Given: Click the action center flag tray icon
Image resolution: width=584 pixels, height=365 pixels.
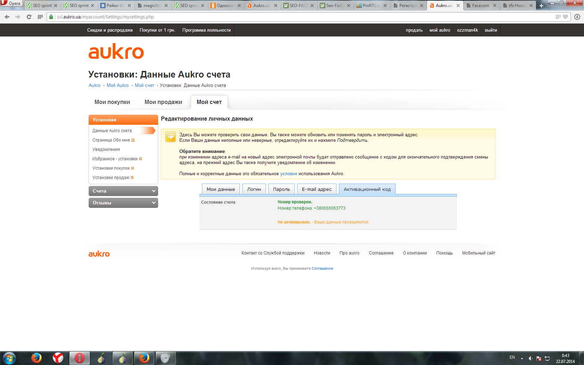Looking at the screenshot, I should pyautogui.click(x=539, y=358).
